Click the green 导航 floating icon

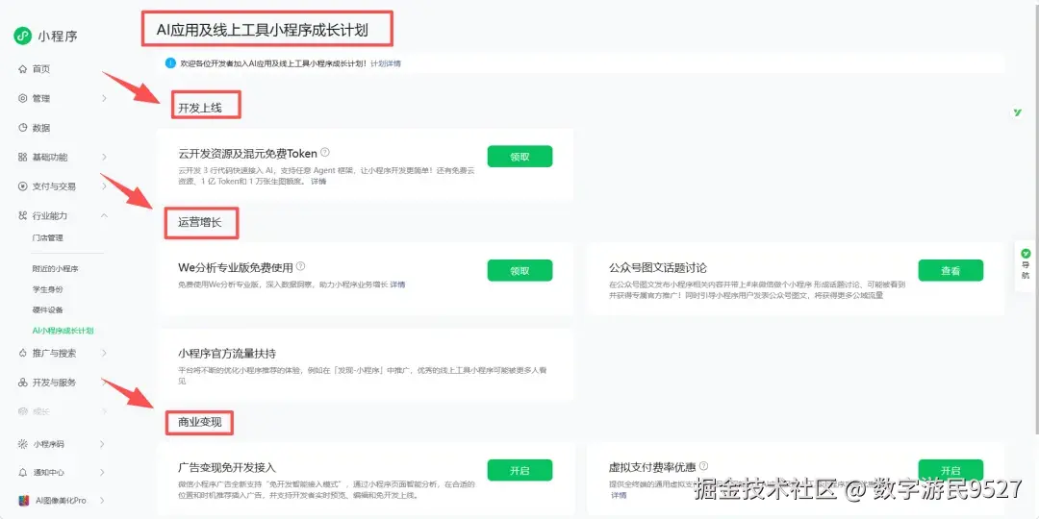coord(1026,253)
